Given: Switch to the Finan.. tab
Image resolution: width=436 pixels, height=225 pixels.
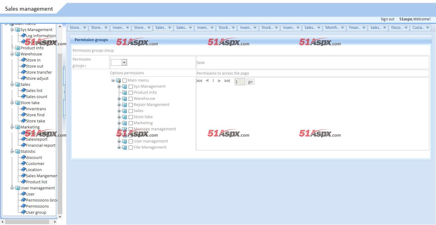Looking at the screenshot, I should 355,28.
